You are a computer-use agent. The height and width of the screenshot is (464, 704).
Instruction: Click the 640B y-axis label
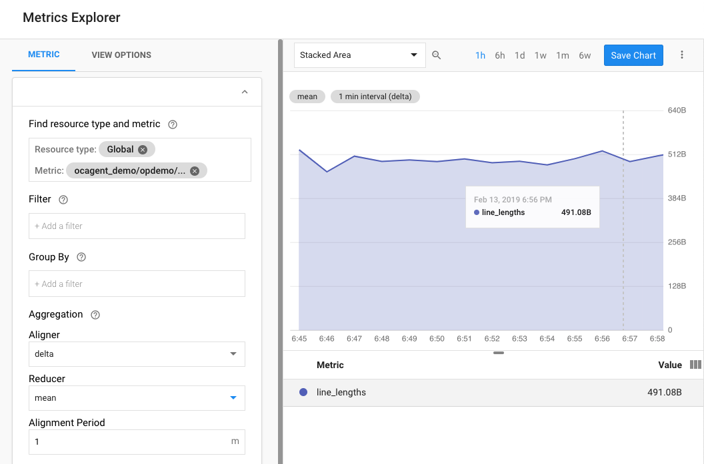677,111
